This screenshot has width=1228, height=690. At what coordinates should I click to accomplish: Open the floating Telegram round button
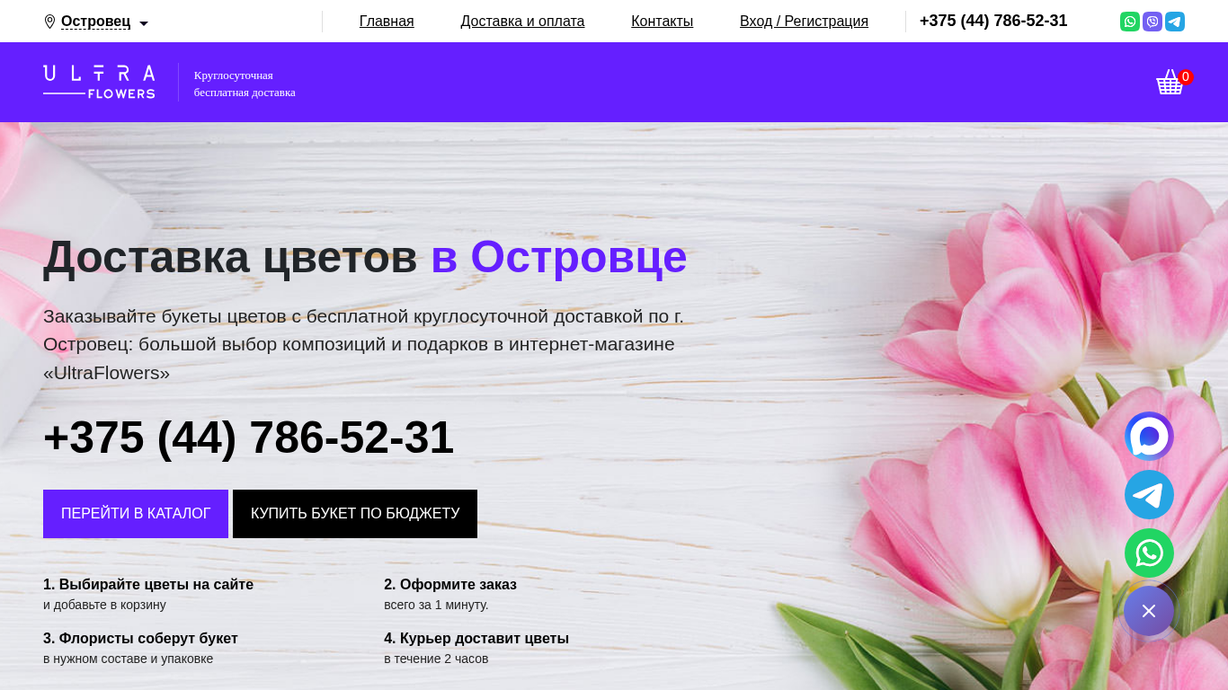[x=1149, y=494]
